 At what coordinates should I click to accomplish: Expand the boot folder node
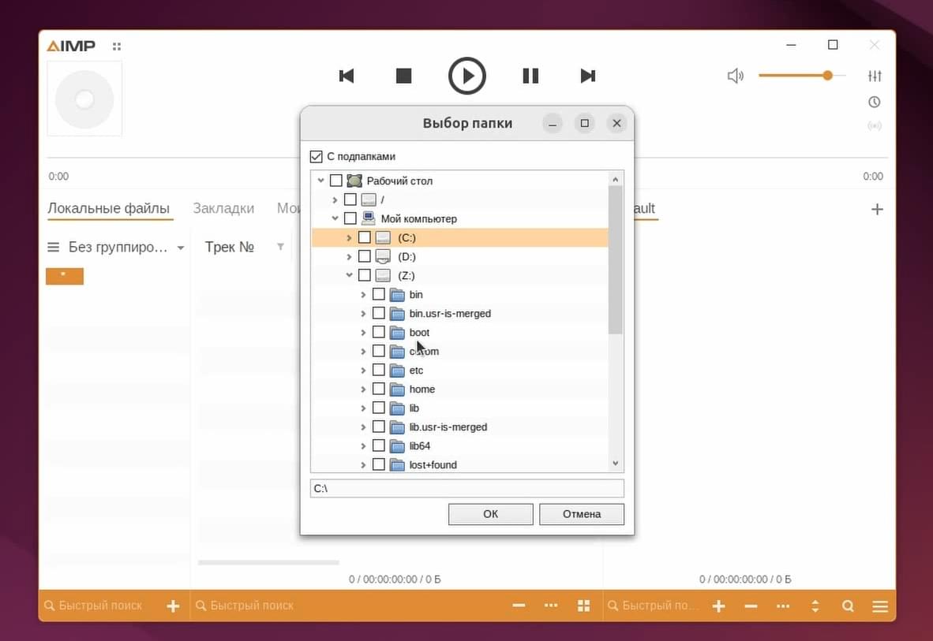[x=364, y=333]
